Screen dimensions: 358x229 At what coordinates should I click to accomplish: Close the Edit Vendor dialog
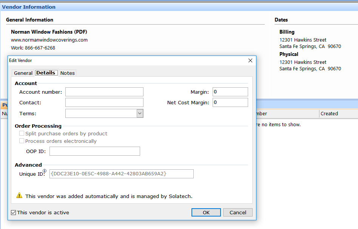coord(250,60)
